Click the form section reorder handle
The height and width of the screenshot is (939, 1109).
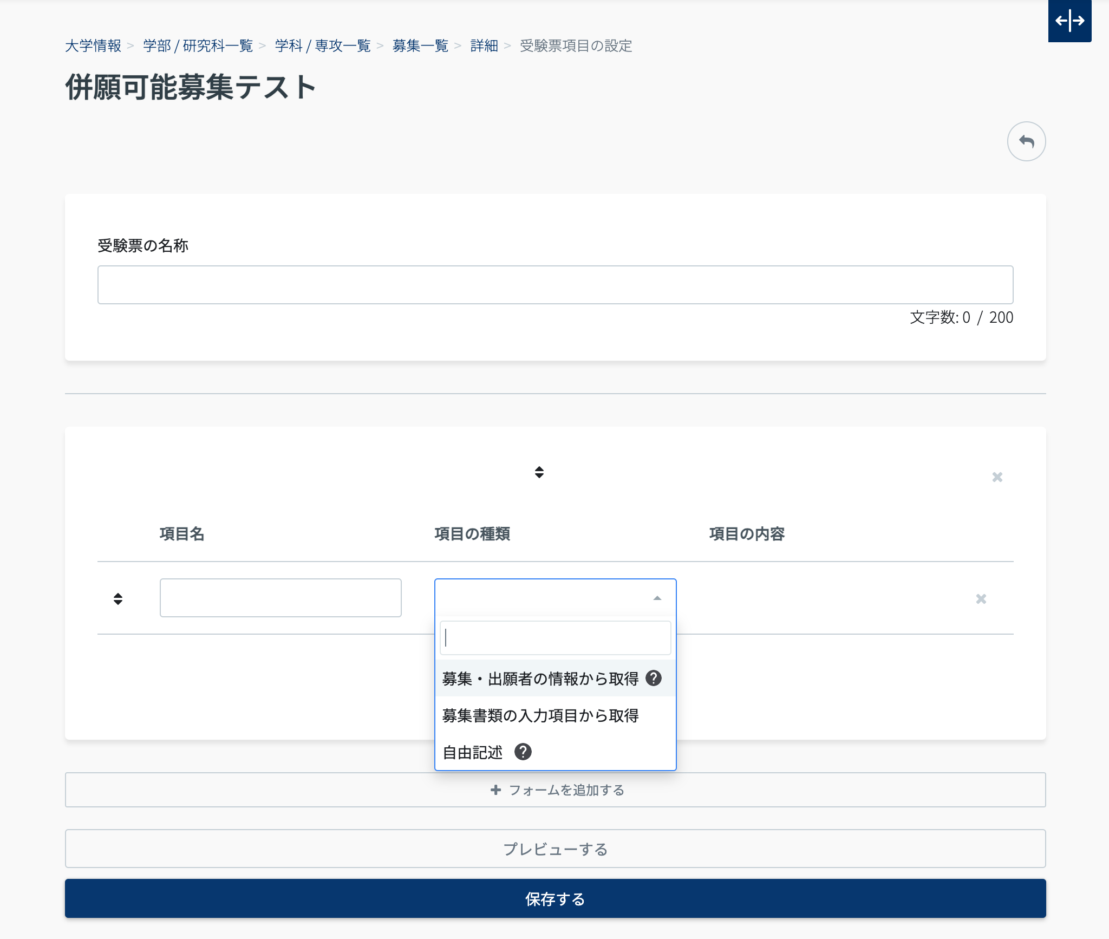point(539,472)
